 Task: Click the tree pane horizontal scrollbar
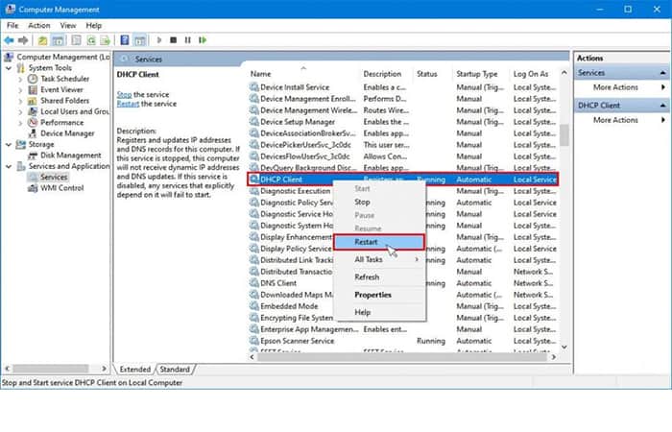[x=50, y=369]
